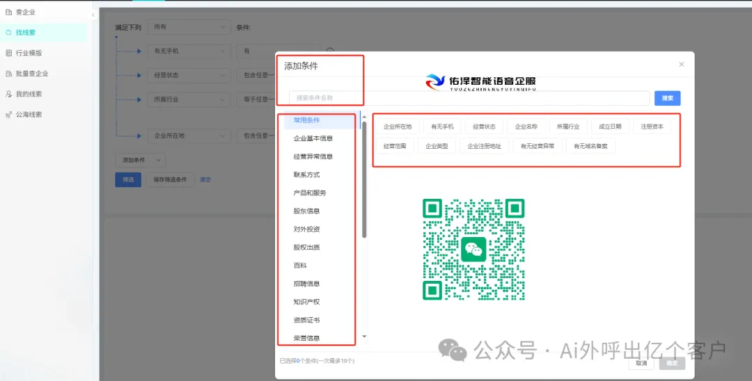Open the 等于任意一 operator dropdown
The image size is (752, 381).
coord(256,99)
